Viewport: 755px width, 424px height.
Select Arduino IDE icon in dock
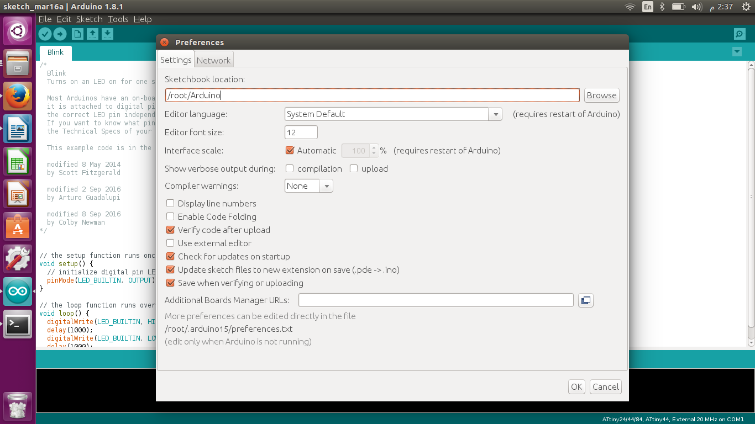[18, 291]
